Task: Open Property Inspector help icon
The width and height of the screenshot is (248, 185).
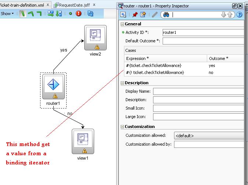Action: 240,15
